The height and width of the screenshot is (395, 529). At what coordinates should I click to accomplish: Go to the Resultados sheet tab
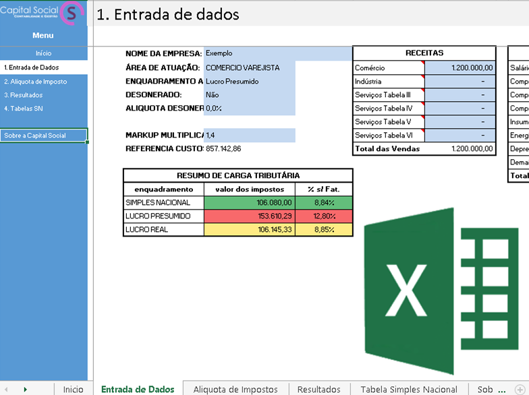(x=319, y=389)
